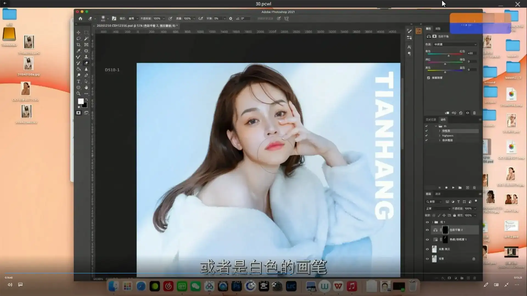527x296 pixels.
Task: Click the 20201210 CDY12356.psd document tab
Action: 137,26
